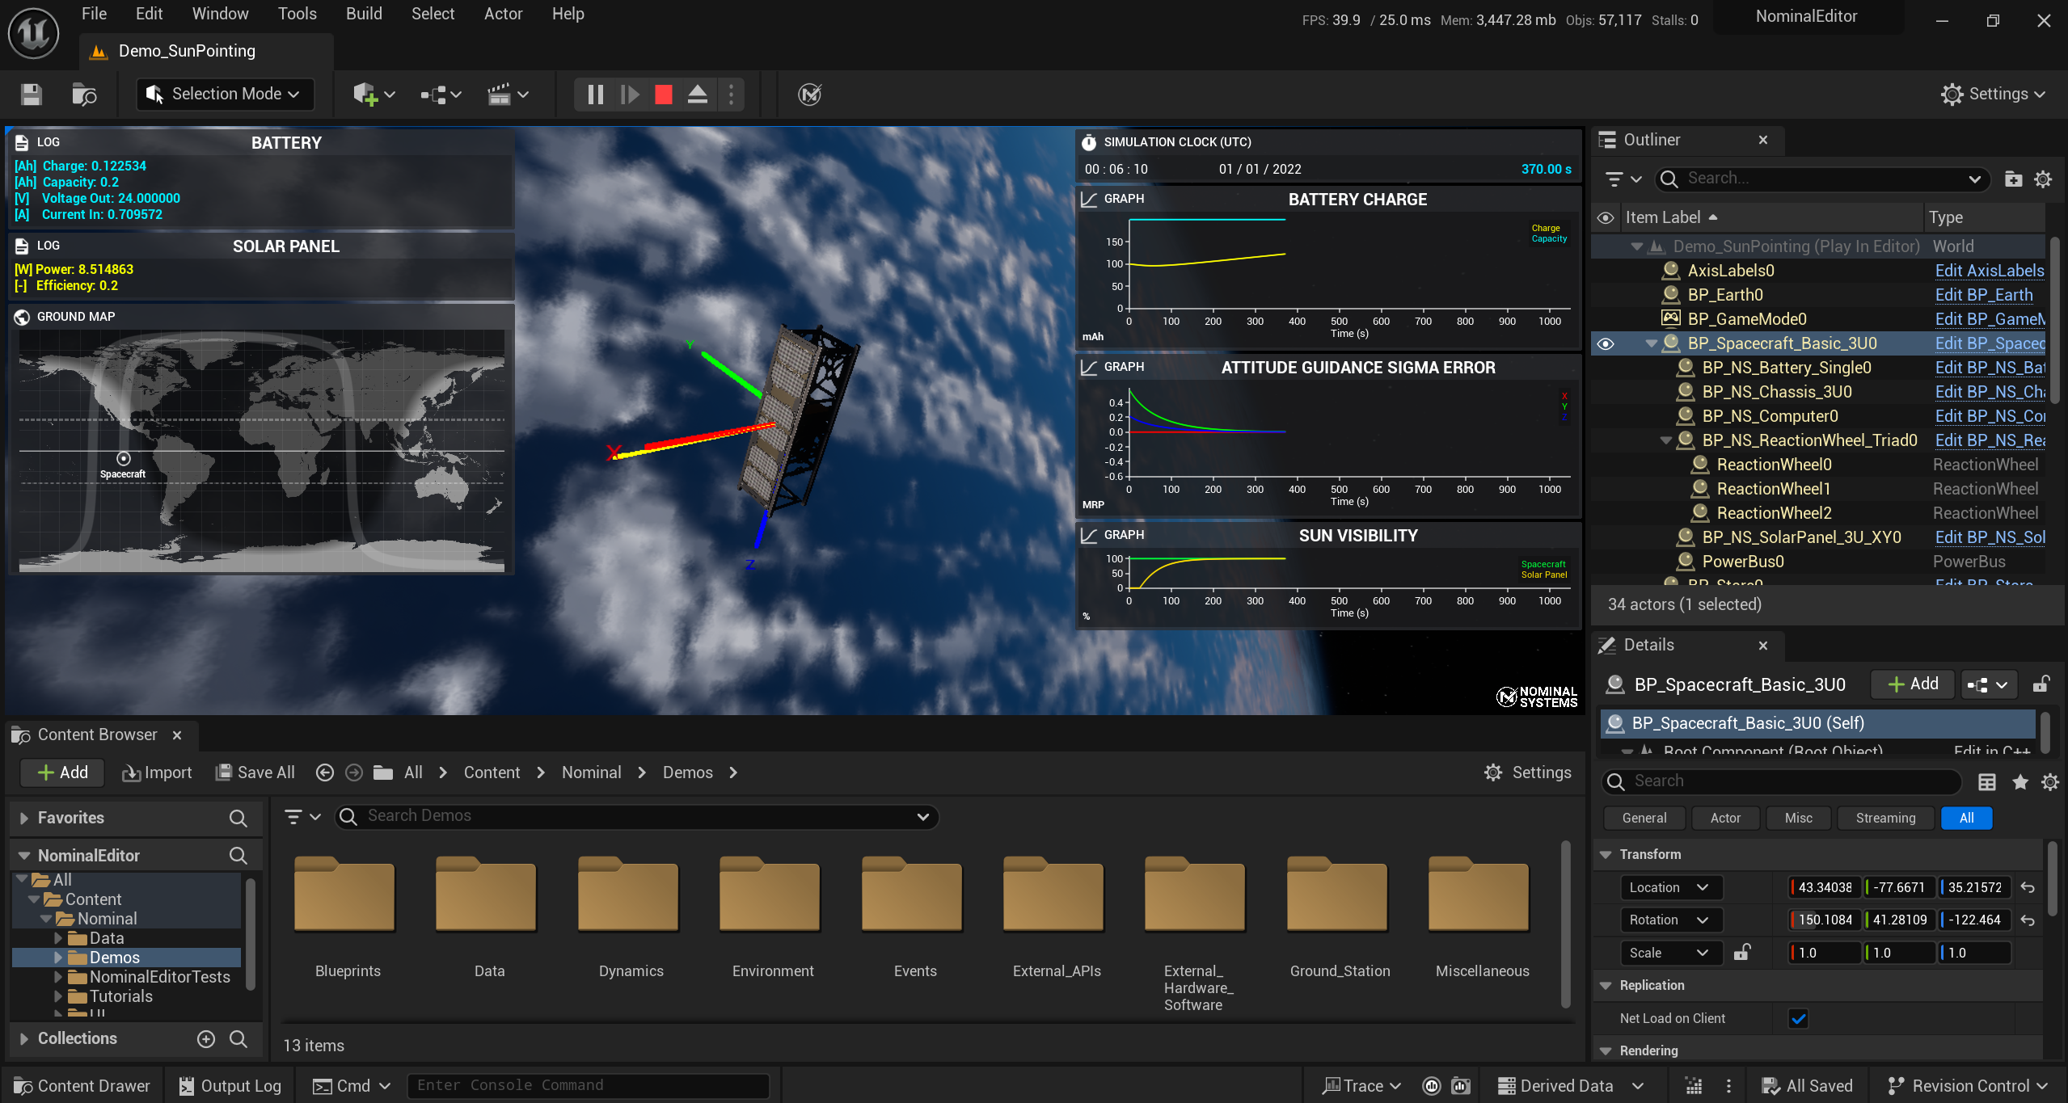The height and width of the screenshot is (1103, 2068).
Task: Click Import in Content Browser
Action: click(157, 773)
